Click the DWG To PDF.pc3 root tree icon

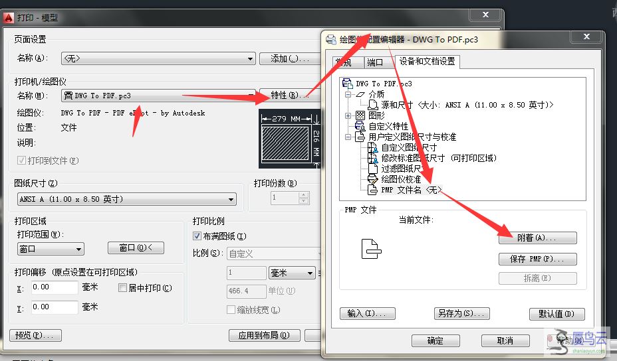coord(347,83)
